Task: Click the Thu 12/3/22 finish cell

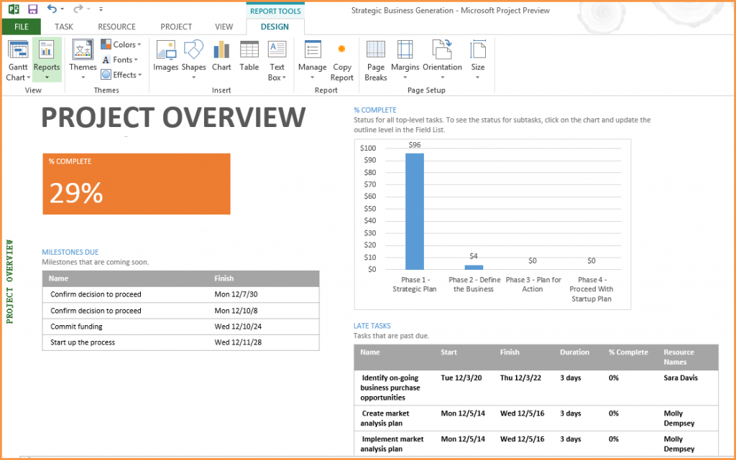Action: click(520, 377)
